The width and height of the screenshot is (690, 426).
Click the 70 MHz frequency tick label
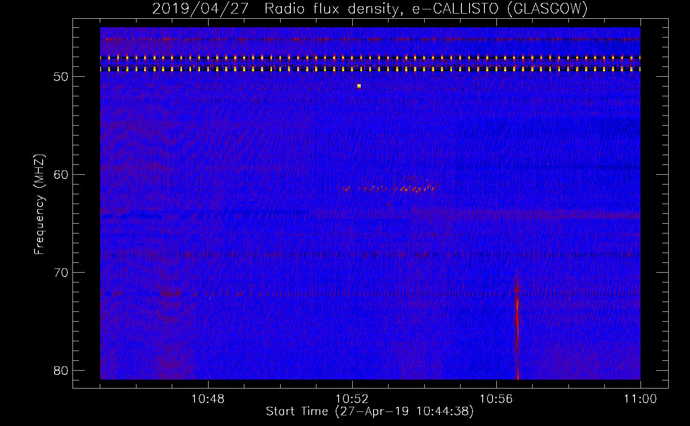pos(61,273)
